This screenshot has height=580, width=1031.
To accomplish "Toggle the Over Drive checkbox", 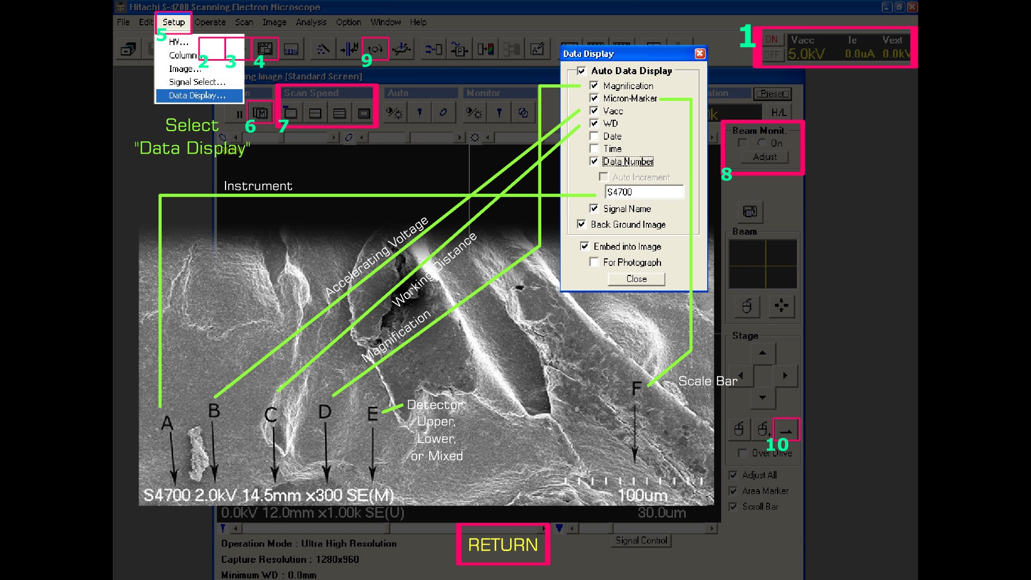I will click(742, 453).
